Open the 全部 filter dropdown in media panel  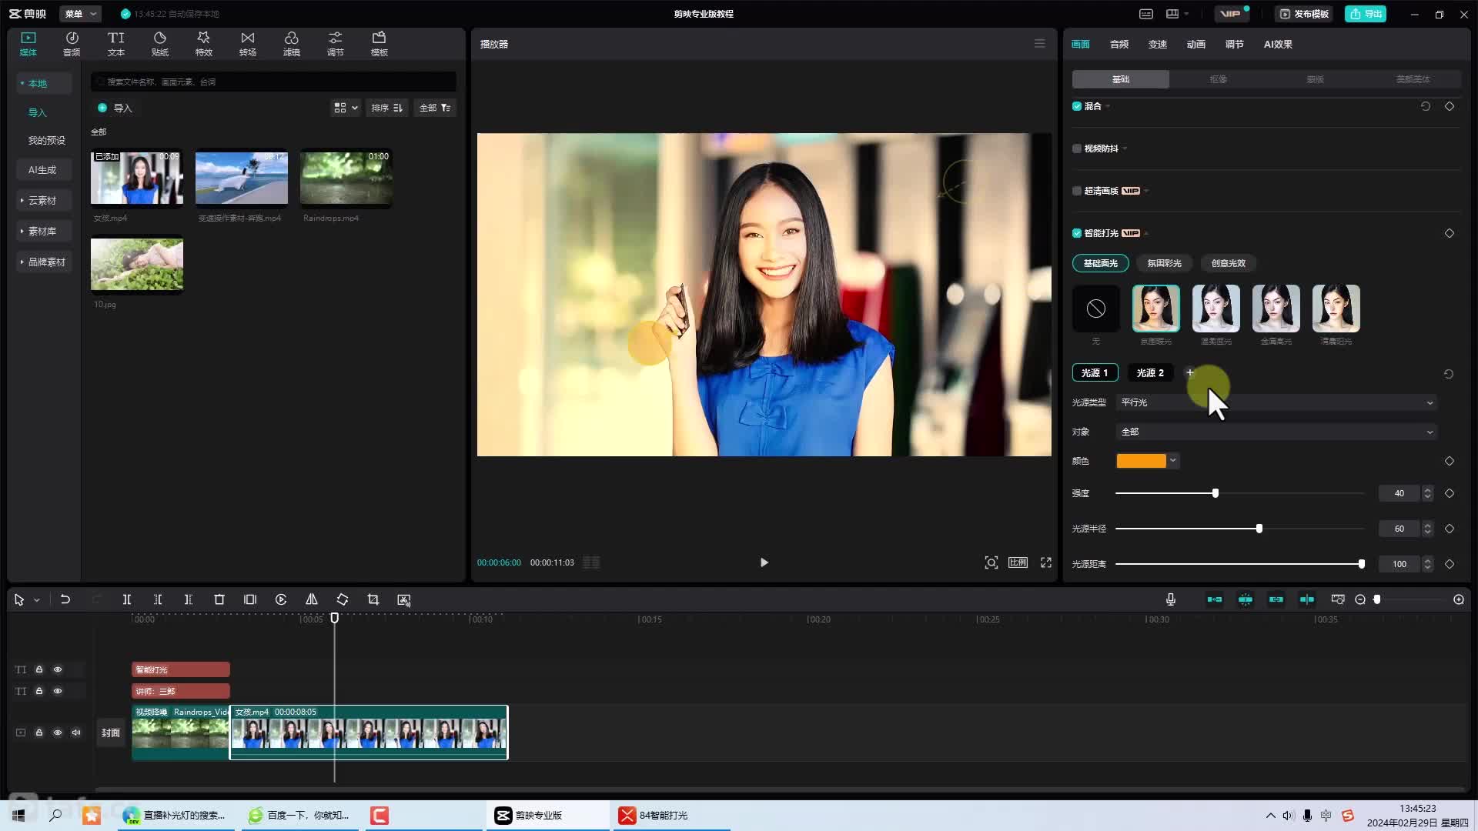(435, 108)
